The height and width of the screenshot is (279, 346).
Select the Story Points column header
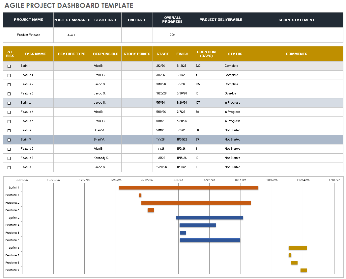137,54
